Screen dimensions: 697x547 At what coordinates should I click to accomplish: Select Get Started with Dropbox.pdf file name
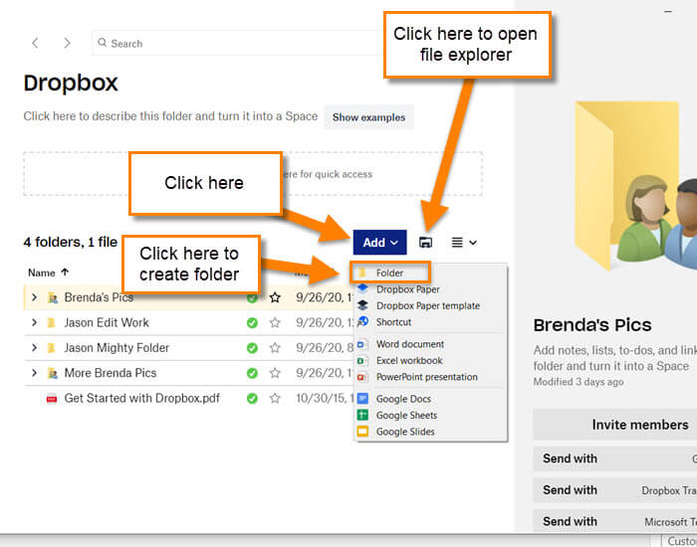point(141,398)
